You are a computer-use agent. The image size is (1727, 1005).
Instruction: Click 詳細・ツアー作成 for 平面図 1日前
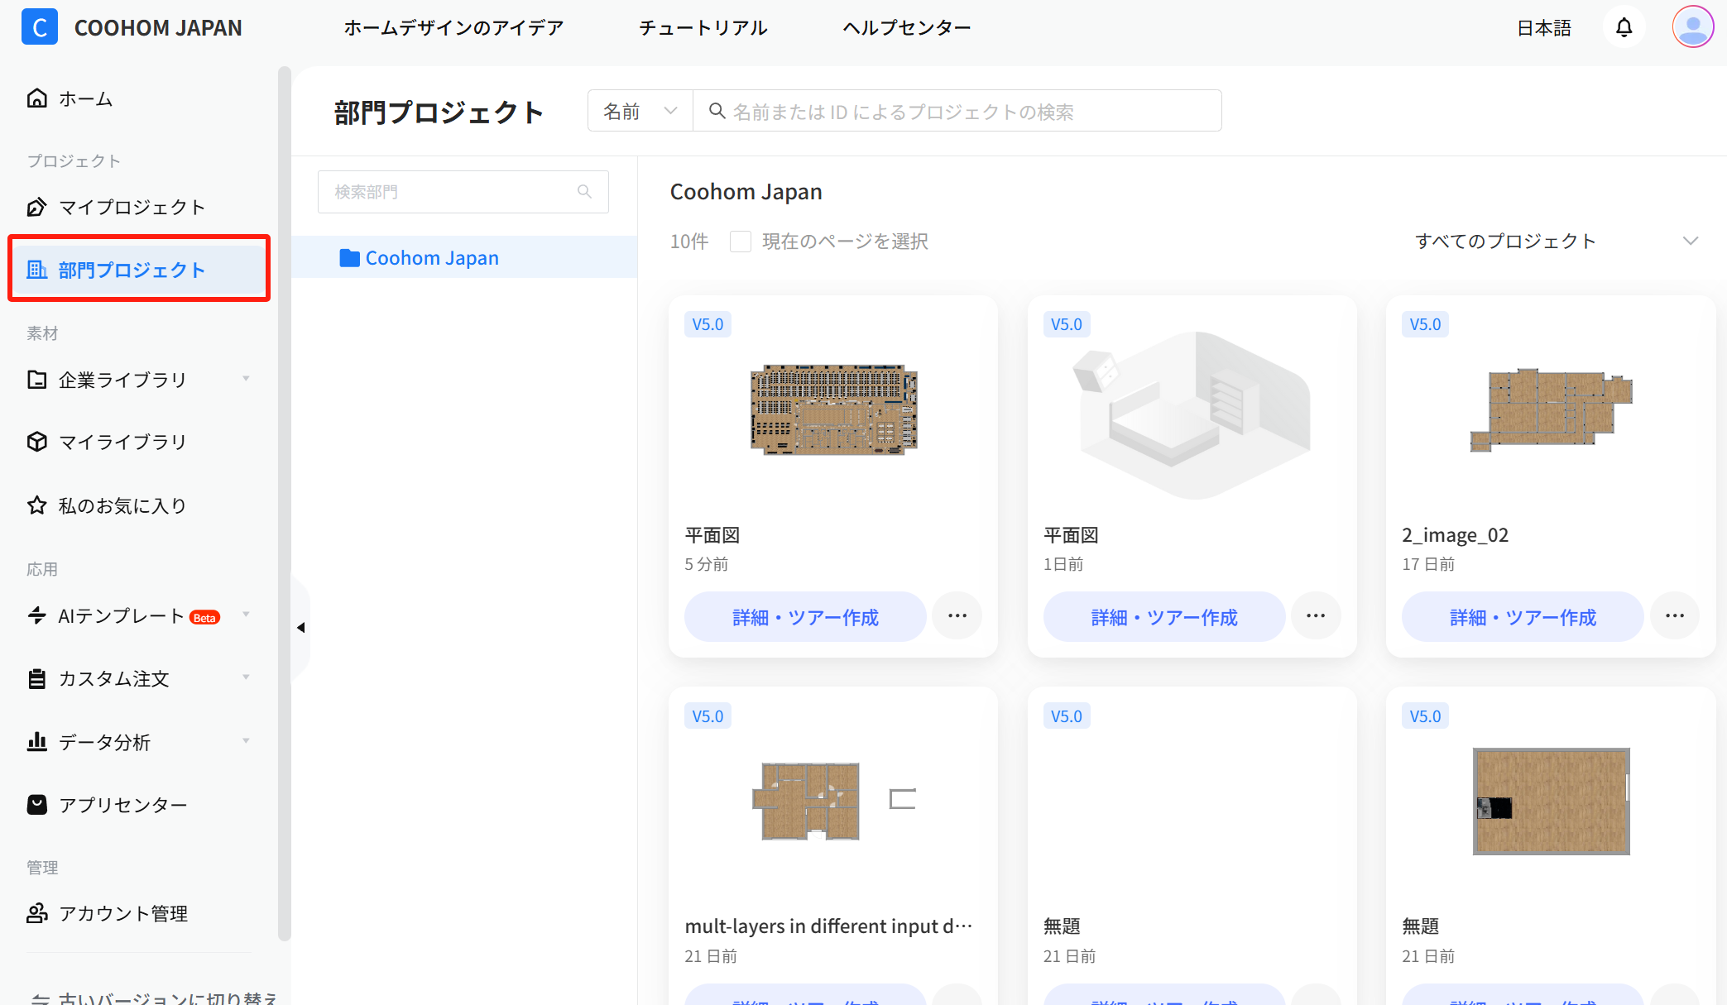1164,616
